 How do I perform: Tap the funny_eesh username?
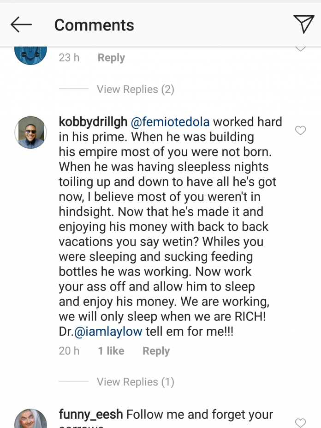(x=91, y=415)
